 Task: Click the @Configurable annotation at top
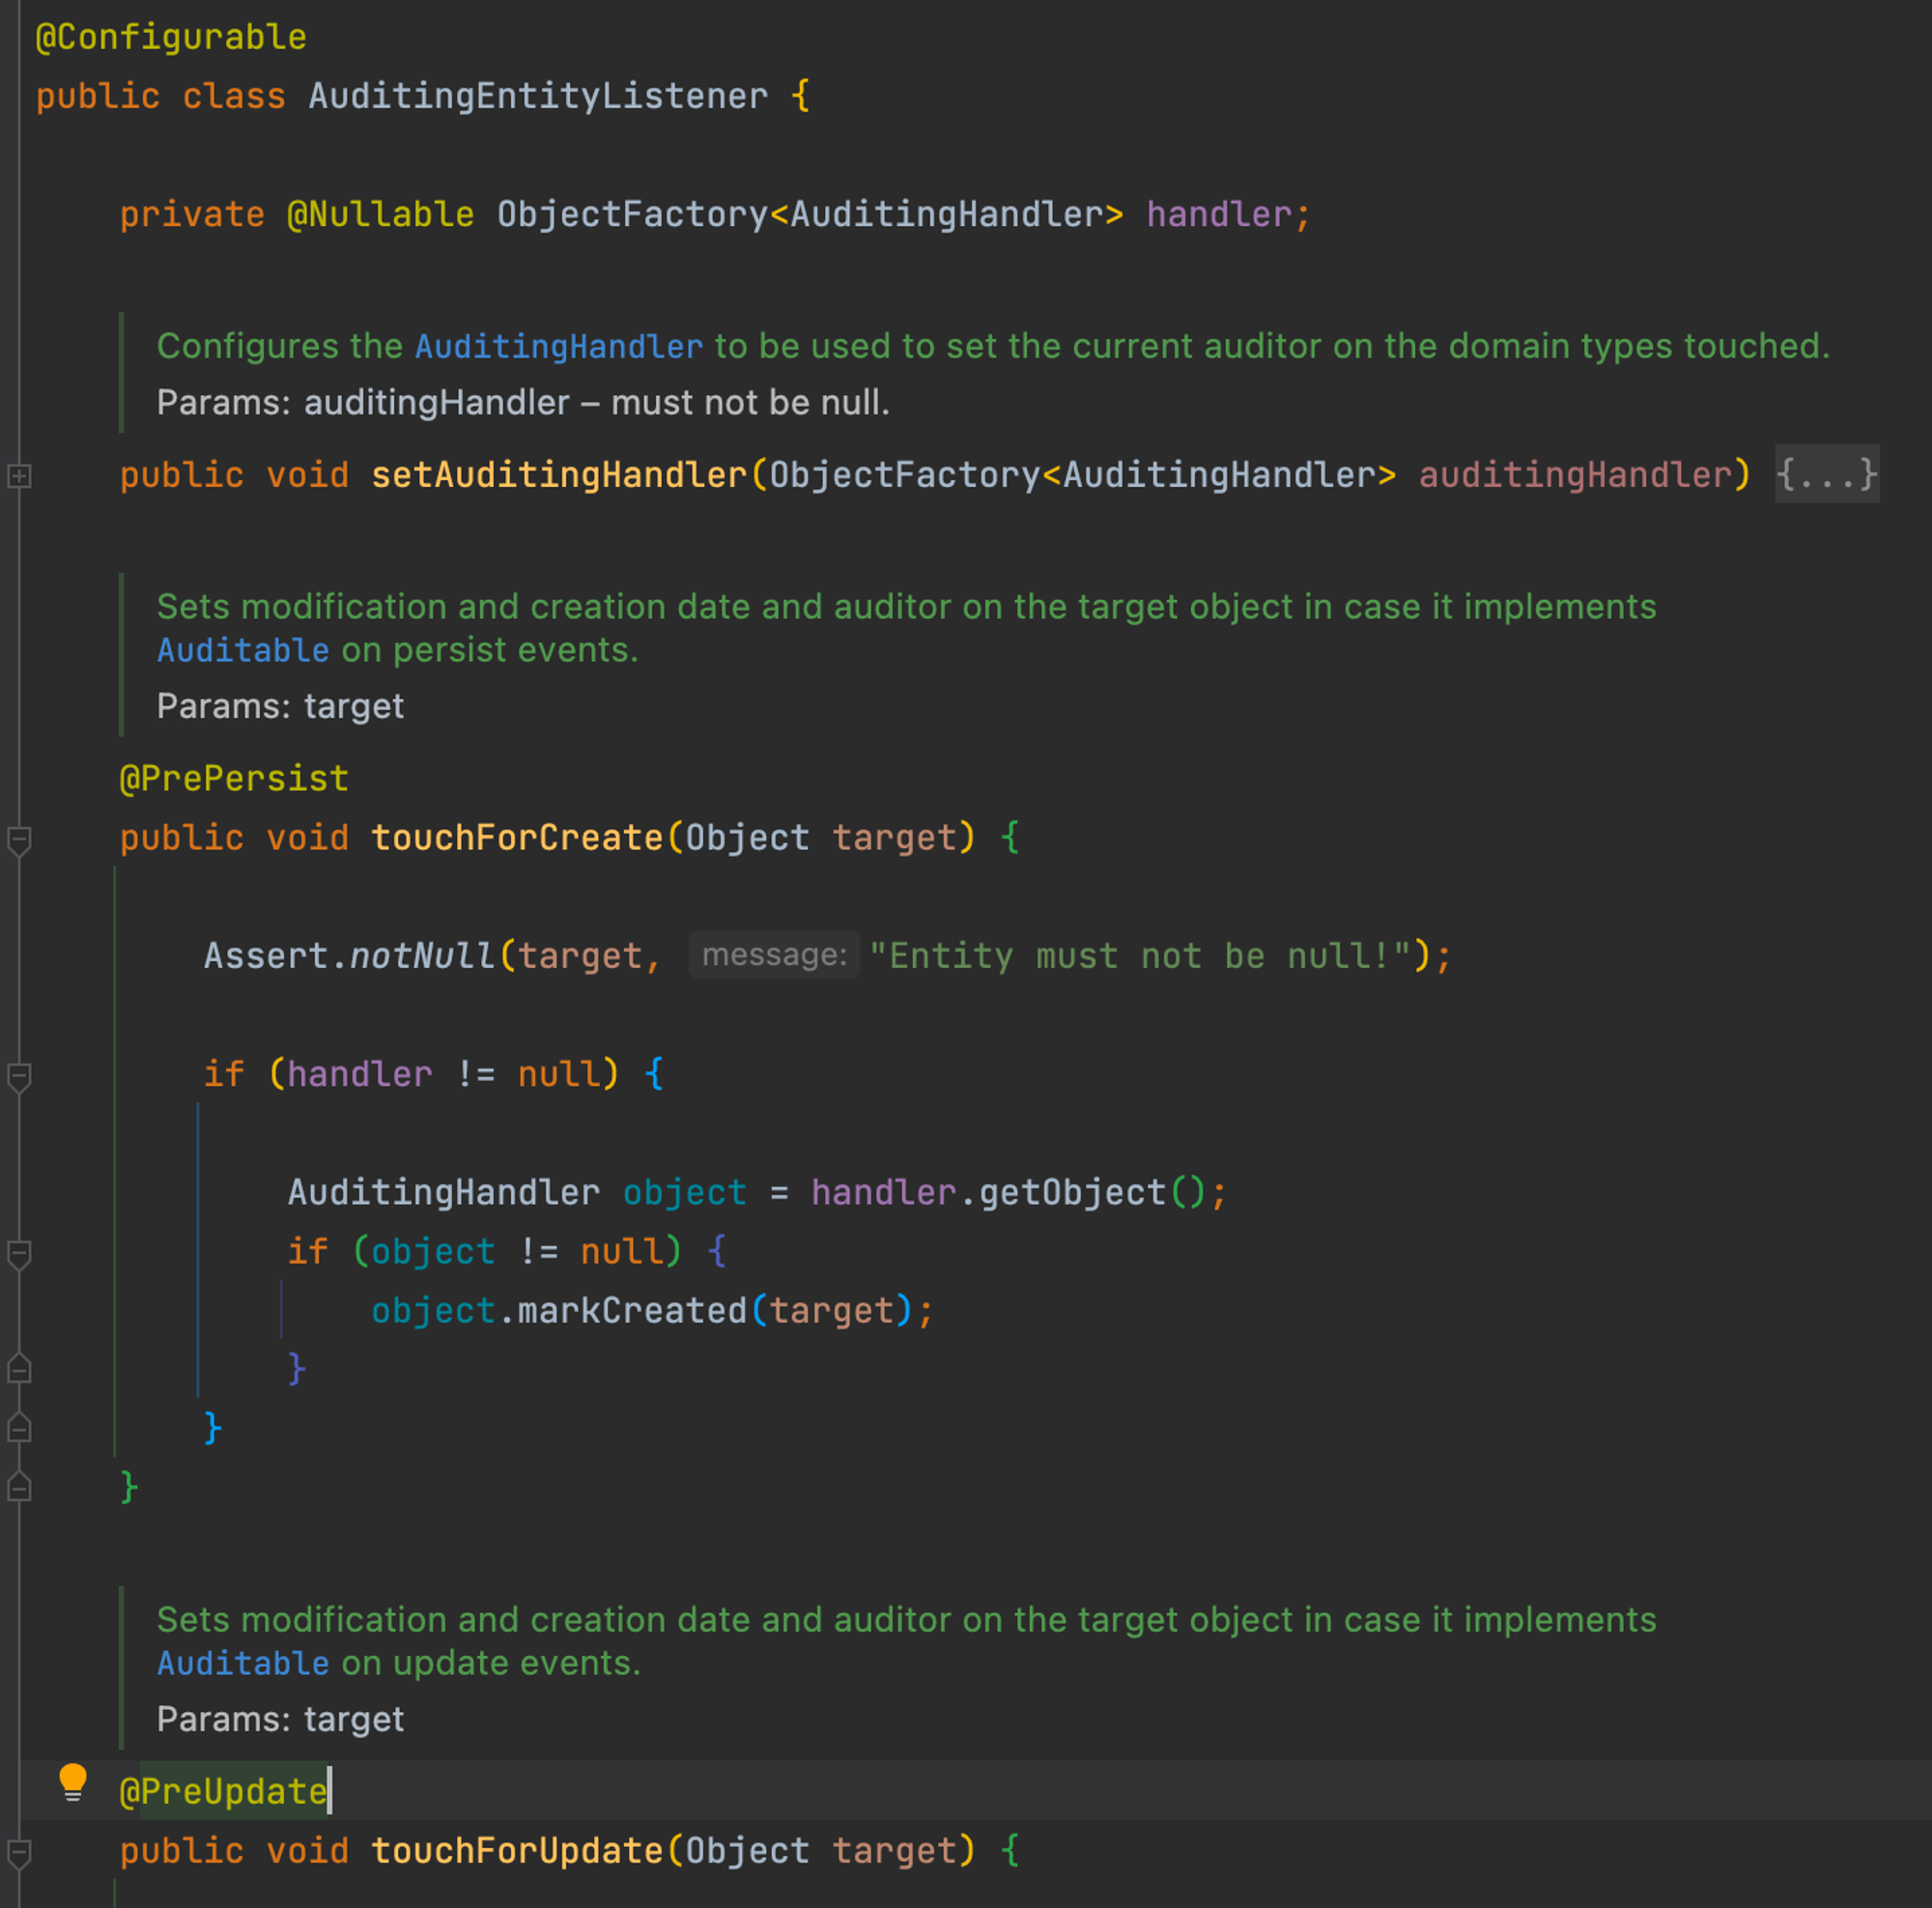[x=171, y=38]
